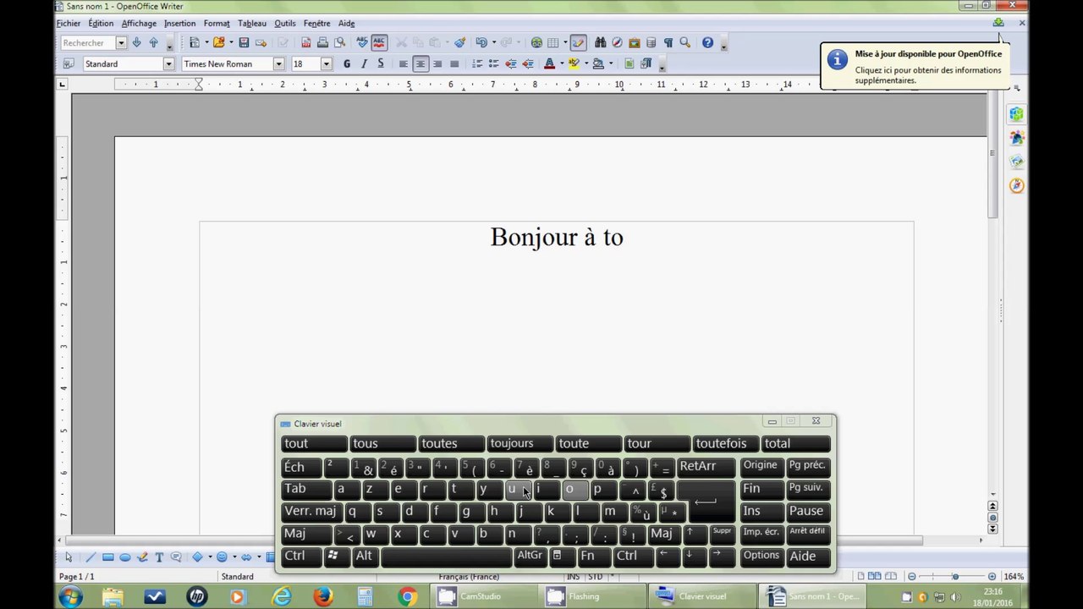Open the OpenOffice Help question-mark icon
The image size is (1083, 609).
coord(707,42)
